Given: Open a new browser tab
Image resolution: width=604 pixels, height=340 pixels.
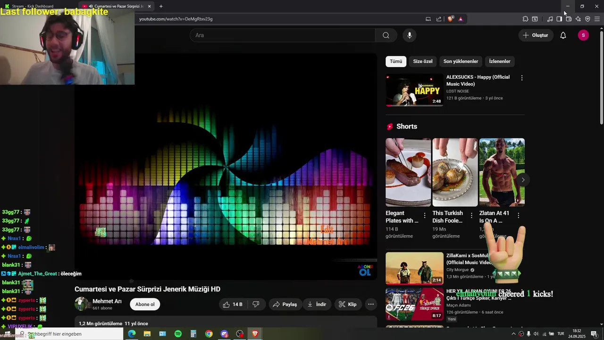Looking at the screenshot, I should coord(161,6).
